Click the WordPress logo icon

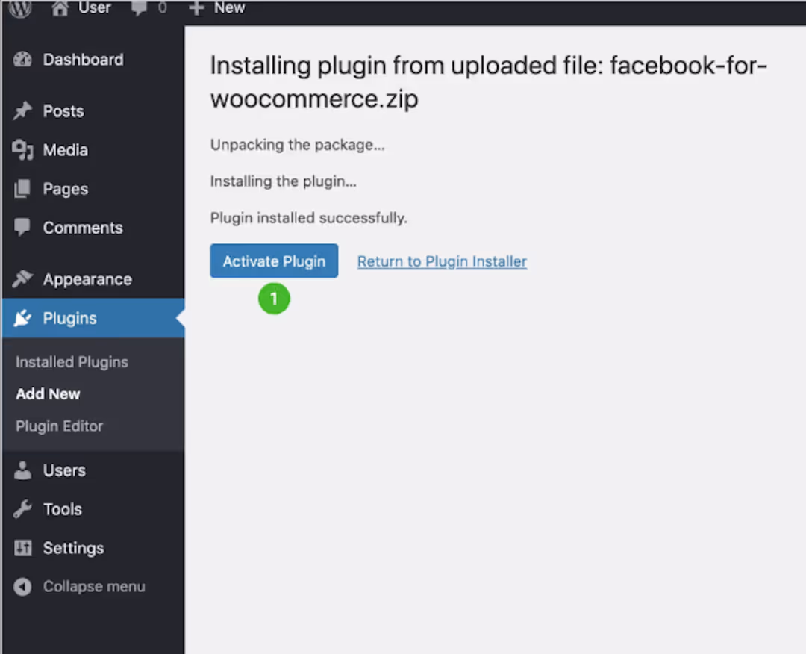[21, 7]
